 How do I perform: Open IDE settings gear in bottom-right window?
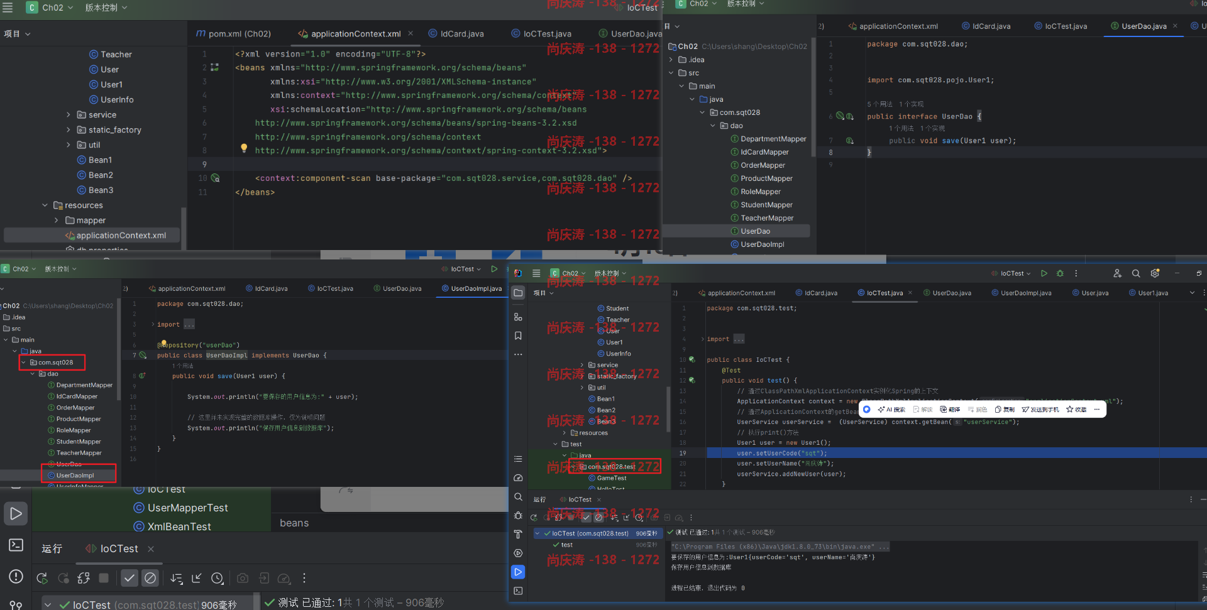1155,273
